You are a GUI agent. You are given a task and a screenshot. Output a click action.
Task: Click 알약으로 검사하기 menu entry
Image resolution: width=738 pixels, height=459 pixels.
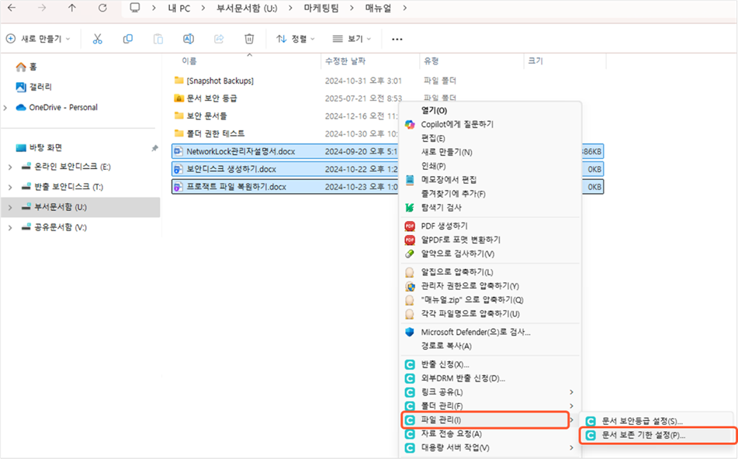tap(457, 254)
